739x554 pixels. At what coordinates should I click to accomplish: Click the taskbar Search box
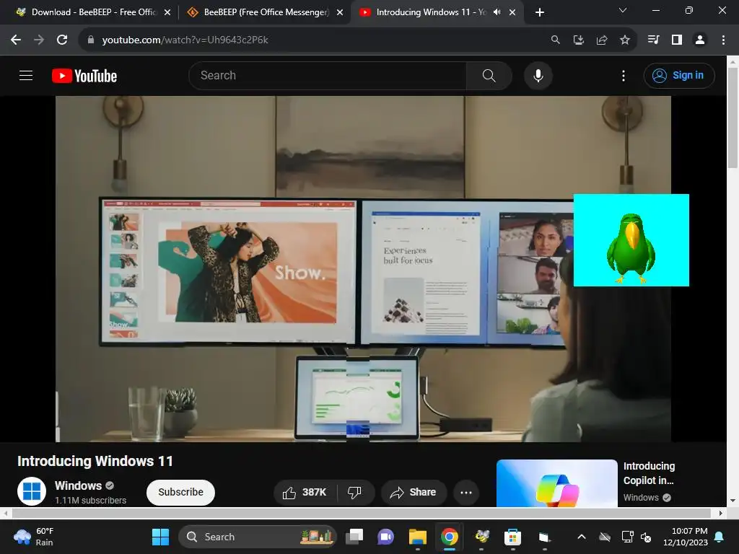[x=258, y=537]
